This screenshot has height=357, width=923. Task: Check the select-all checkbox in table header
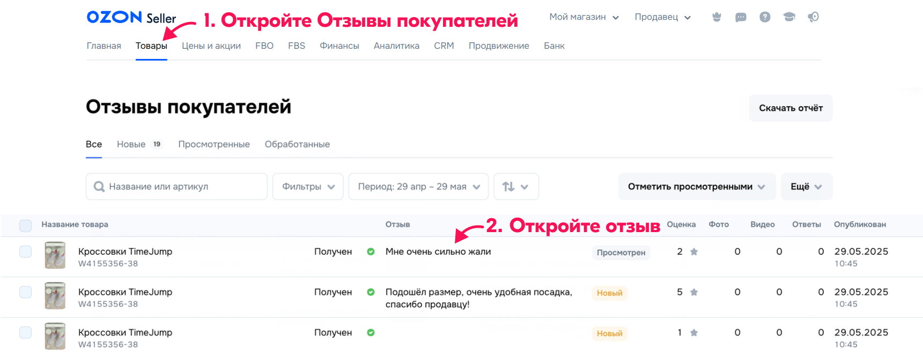pyautogui.click(x=25, y=225)
